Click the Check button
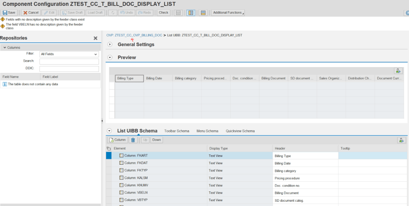The width and height of the screenshot is (409, 206). pos(164,13)
